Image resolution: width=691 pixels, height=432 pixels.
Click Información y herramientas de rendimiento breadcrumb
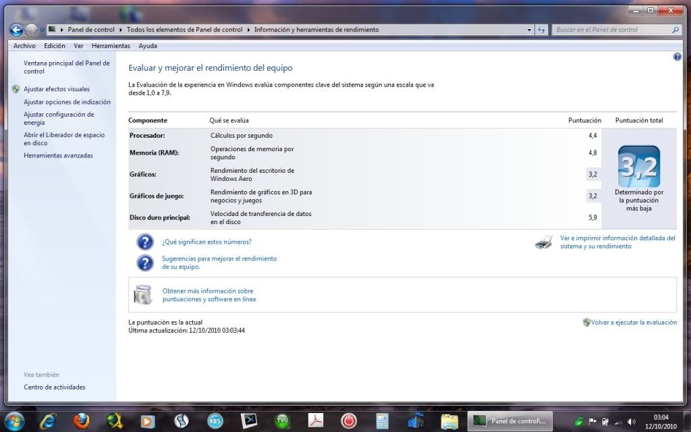[x=316, y=30]
